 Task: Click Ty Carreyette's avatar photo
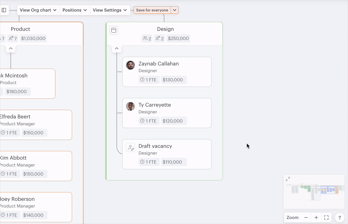(x=130, y=106)
